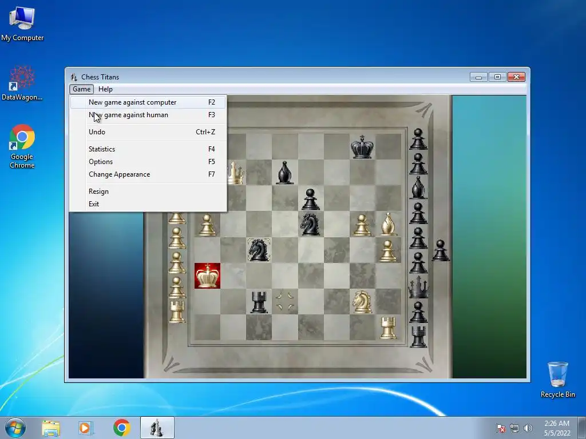Click Exit in the Game menu
This screenshot has height=439, width=586.
148,204
